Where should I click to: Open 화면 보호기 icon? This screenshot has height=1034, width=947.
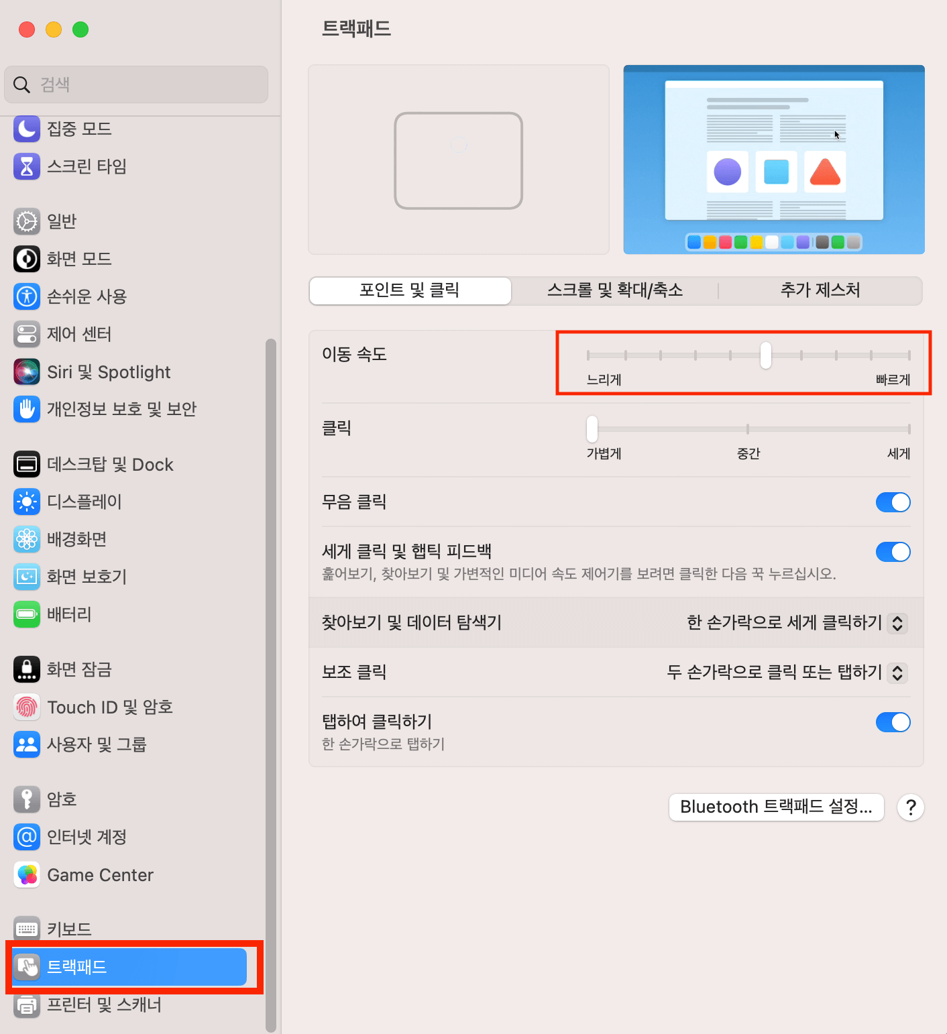[27, 577]
